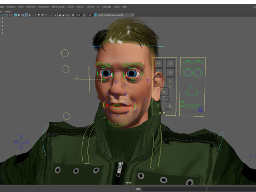The image size is (256, 192).
Task: Select top-right diamond slider in rig panel
Action: pyautogui.click(x=171, y=63)
